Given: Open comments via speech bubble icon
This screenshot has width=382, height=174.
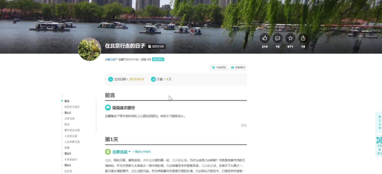Looking at the screenshot, I should point(277,38).
